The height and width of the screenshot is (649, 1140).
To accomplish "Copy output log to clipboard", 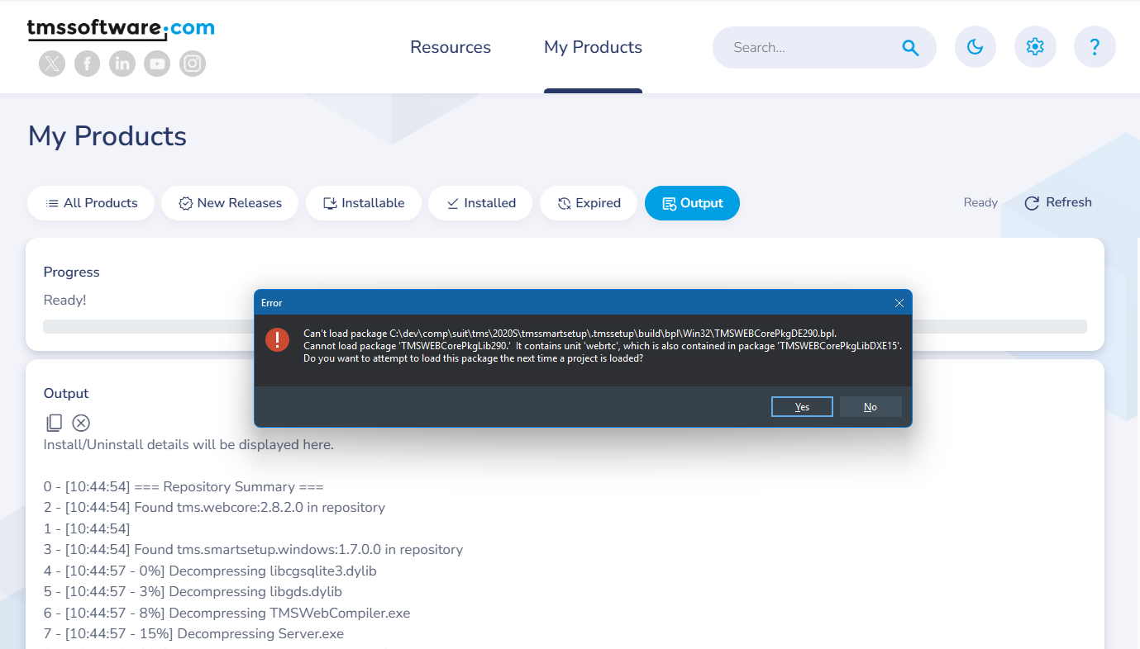I will tap(54, 423).
